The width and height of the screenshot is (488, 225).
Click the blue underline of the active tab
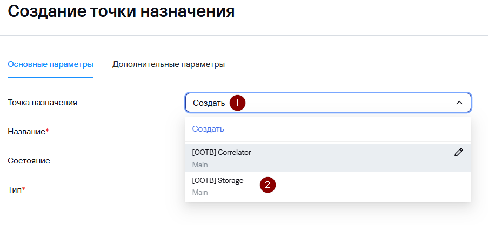50,78
